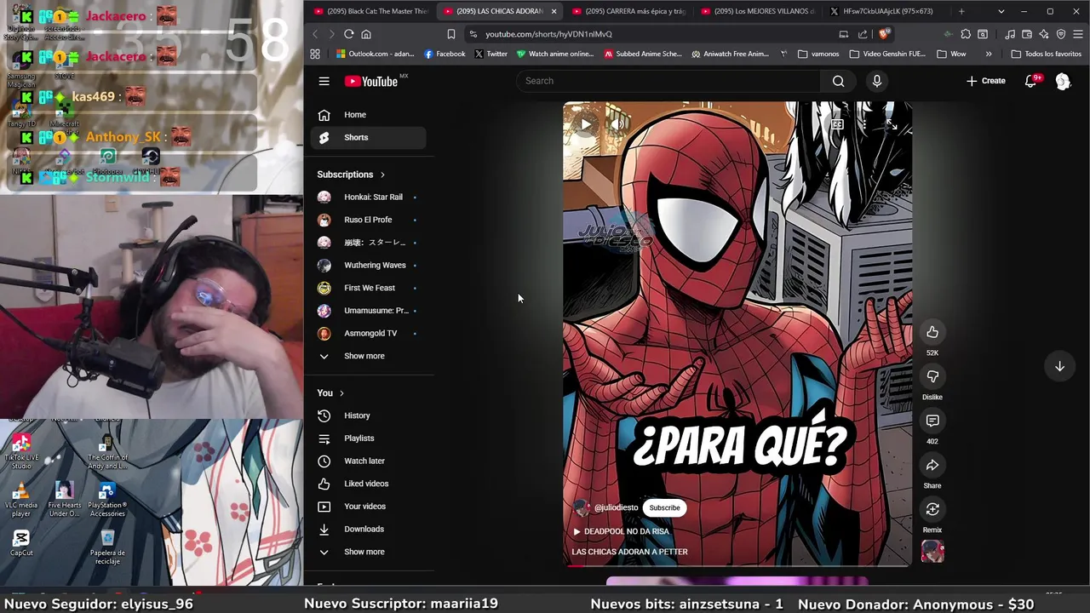This screenshot has width=1090, height=613.
Task: Subscribe to @juliodiesto channel
Action: point(664,508)
